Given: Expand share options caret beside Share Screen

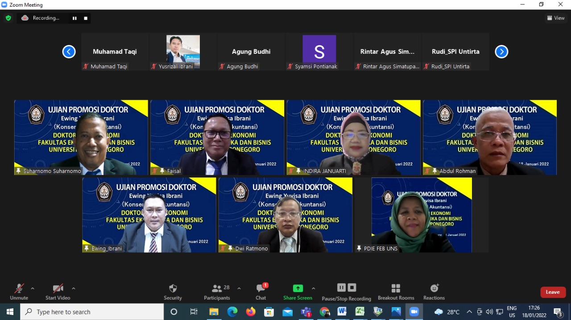Looking at the screenshot, I should click(x=314, y=288).
